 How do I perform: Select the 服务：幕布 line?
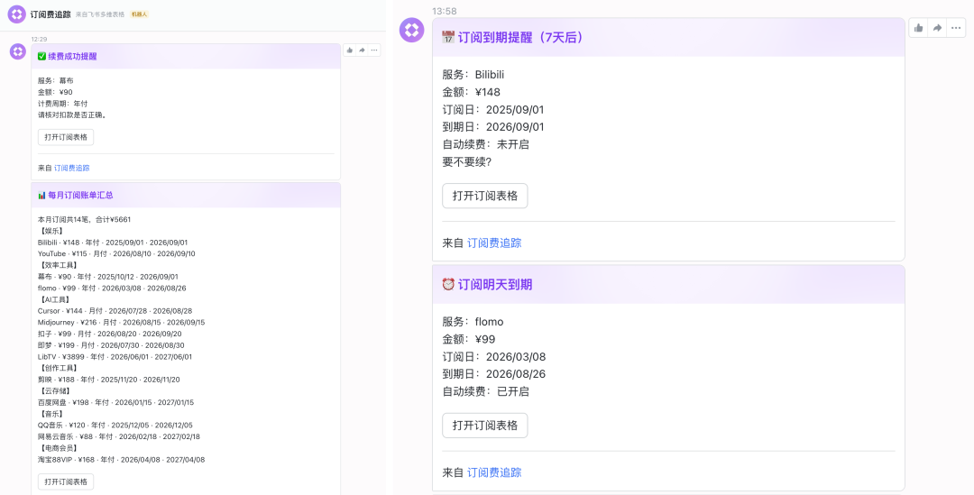(x=56, y=81)
